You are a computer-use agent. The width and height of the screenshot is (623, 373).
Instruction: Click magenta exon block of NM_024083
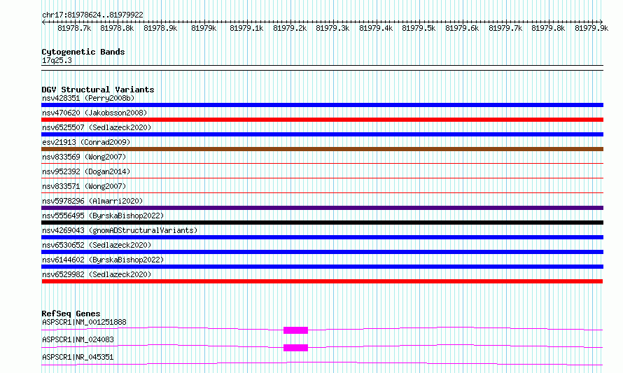pyautogui.click(x=295, y=348)
